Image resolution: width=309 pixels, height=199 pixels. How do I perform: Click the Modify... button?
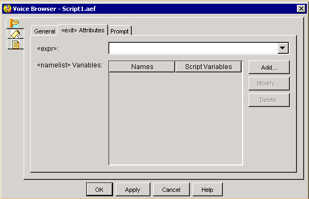[x=269, y=84]
